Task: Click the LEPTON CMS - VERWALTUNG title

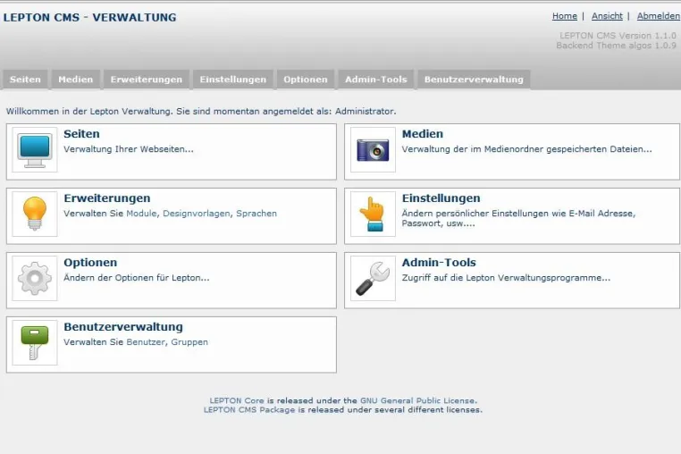Action: tap(90, 17)
